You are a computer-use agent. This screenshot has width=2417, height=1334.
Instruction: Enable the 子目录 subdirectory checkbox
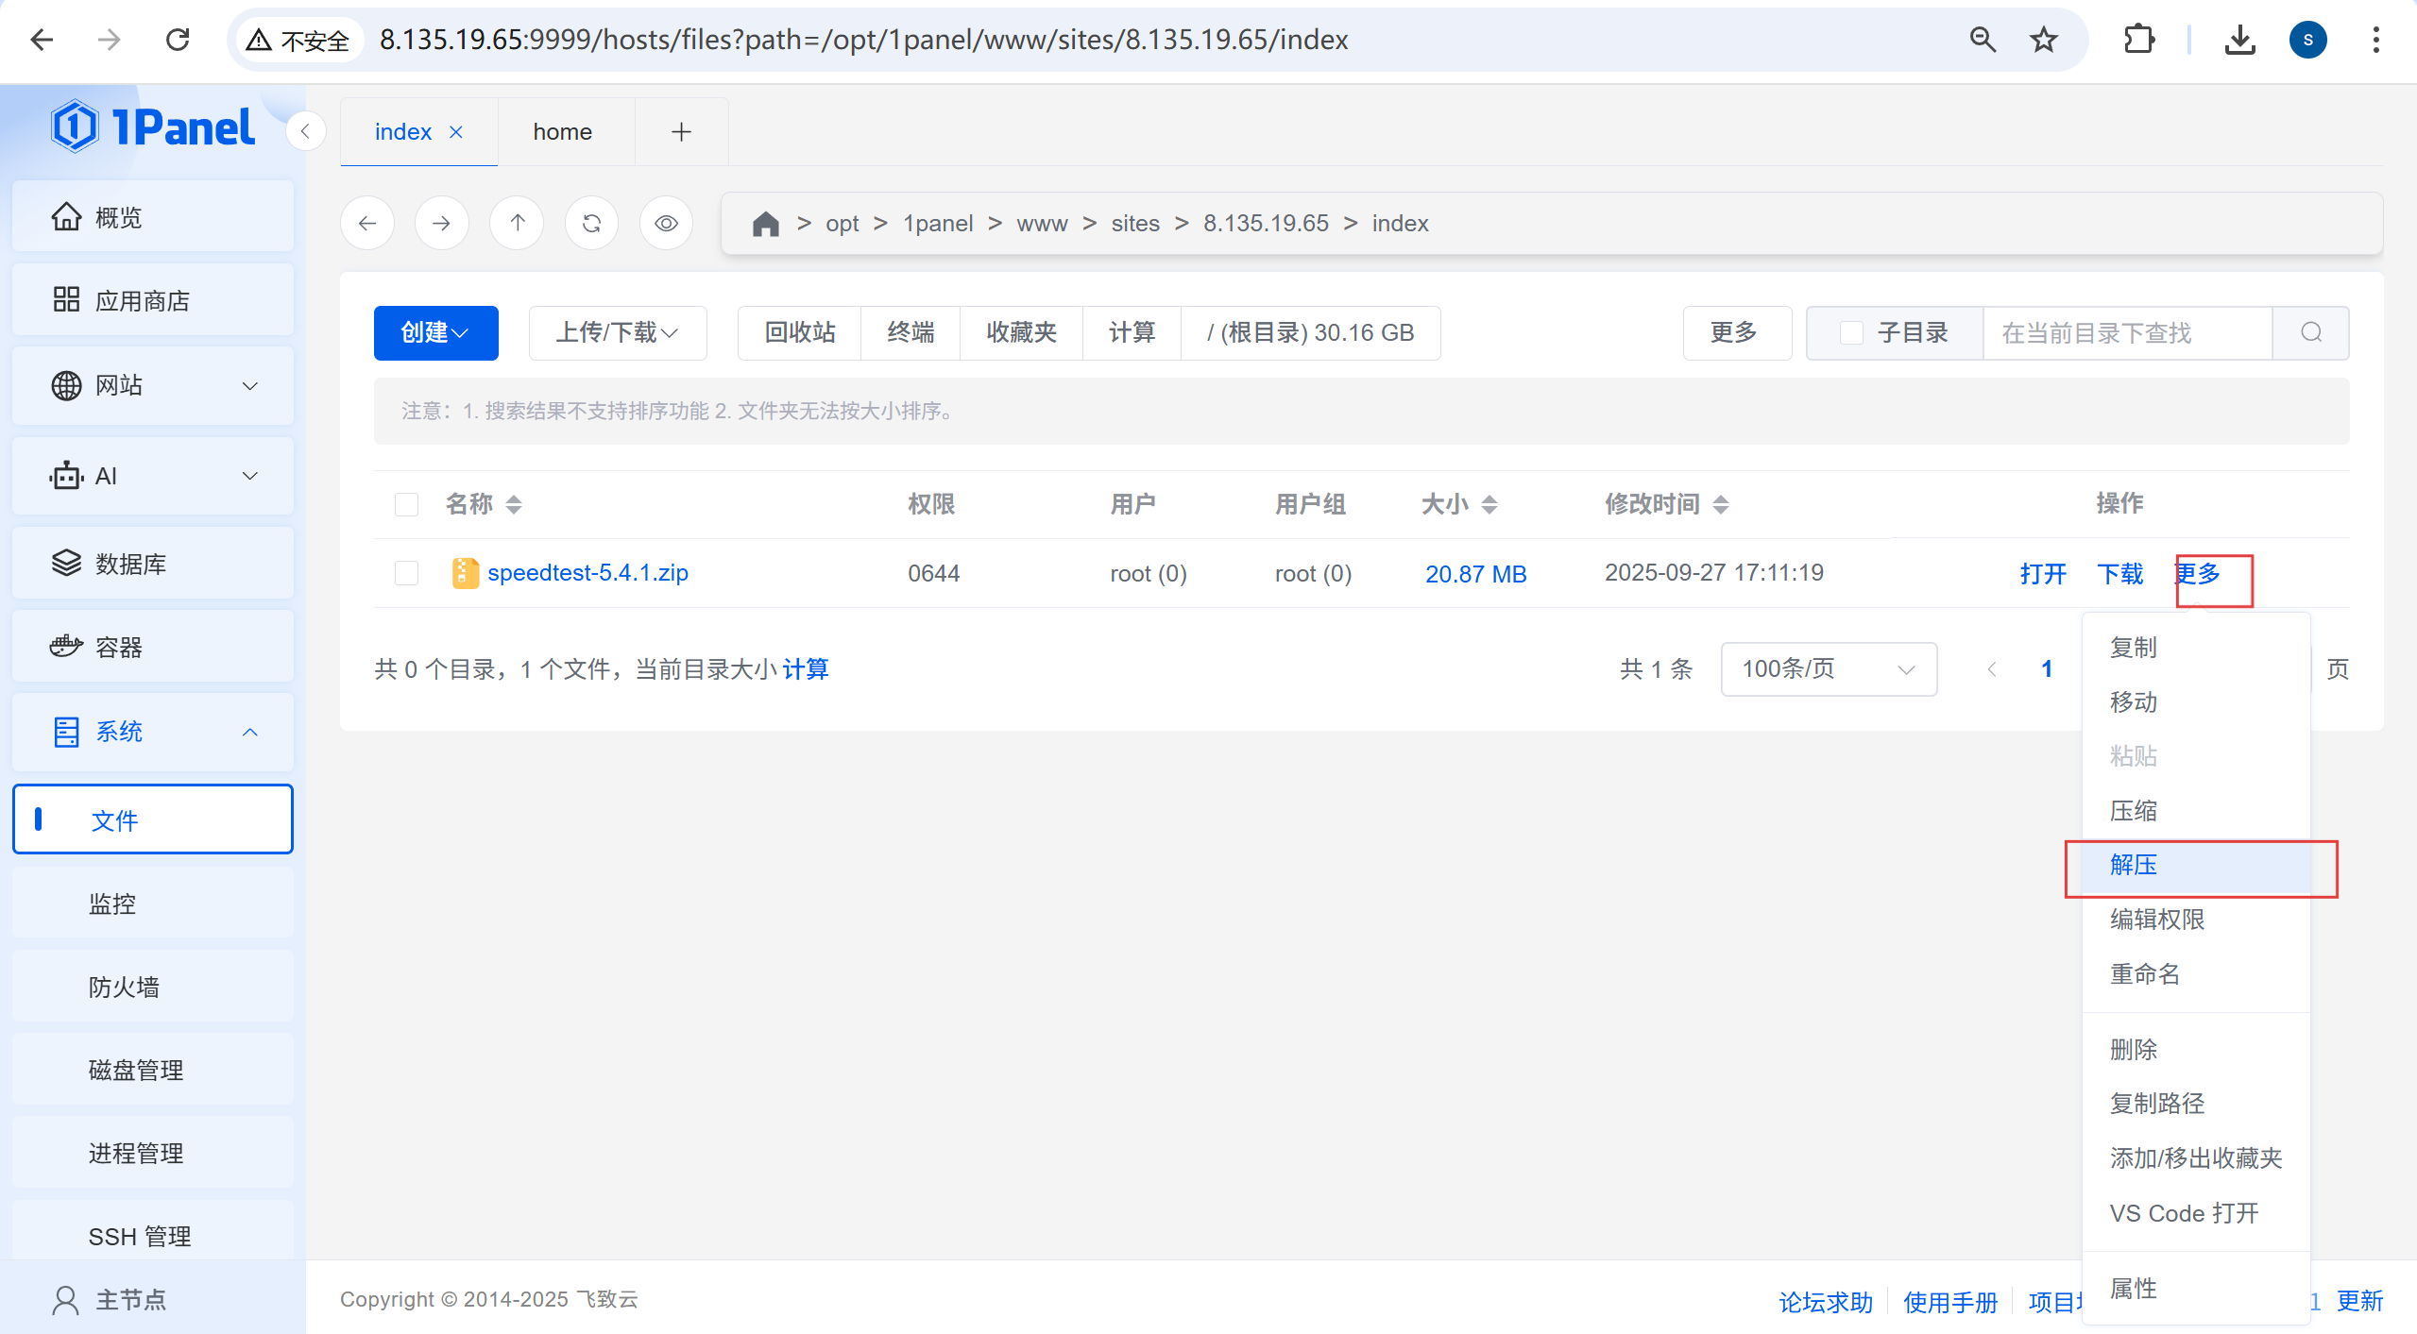[x=1851, y=332]
